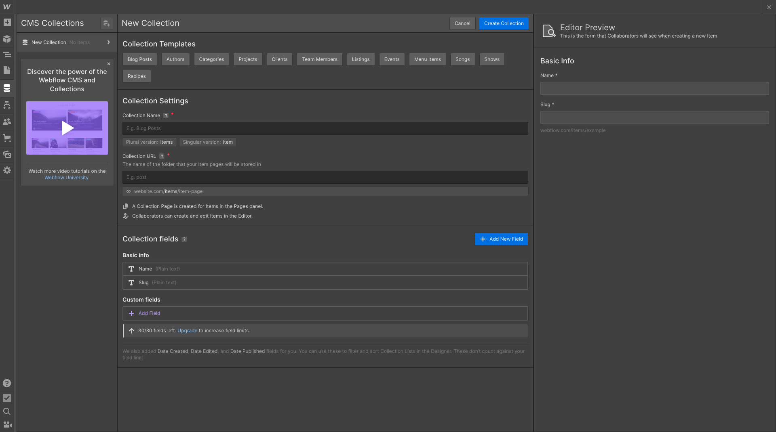The image size is (776, 432).
Task: Click Add New Field button
Action: 501,239
